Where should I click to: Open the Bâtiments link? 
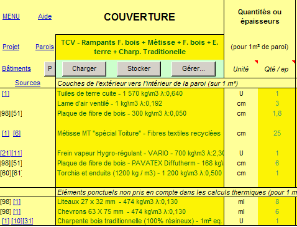point(16,68)
